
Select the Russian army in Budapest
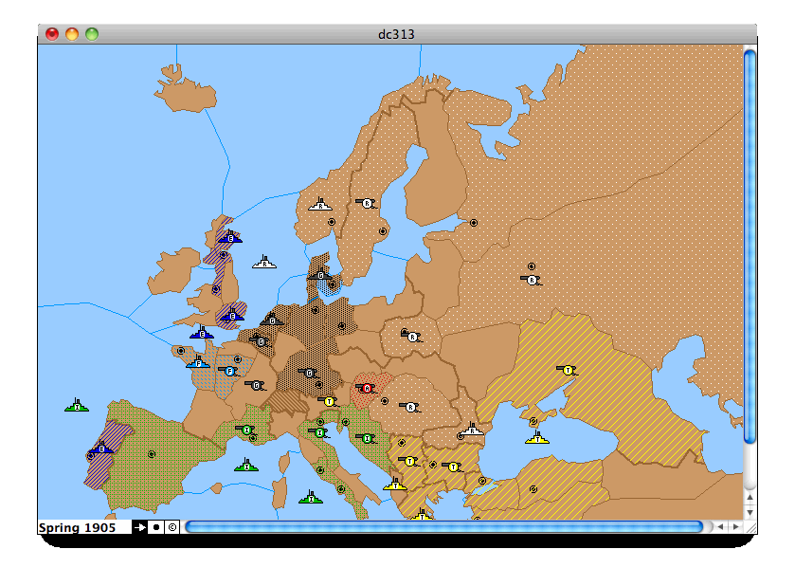click(x=410, y=407)
